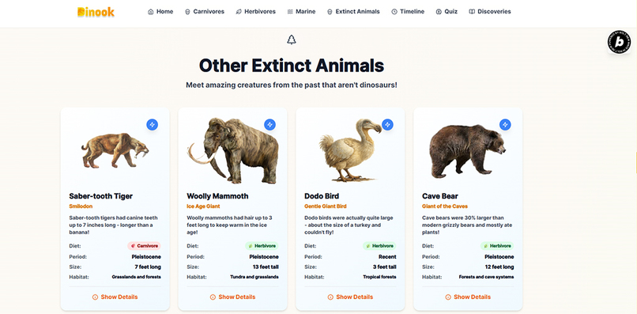Viewport: 637px width, 314px height.
Task: Click the Dinook logo
Action: click(x=96, y=12)
